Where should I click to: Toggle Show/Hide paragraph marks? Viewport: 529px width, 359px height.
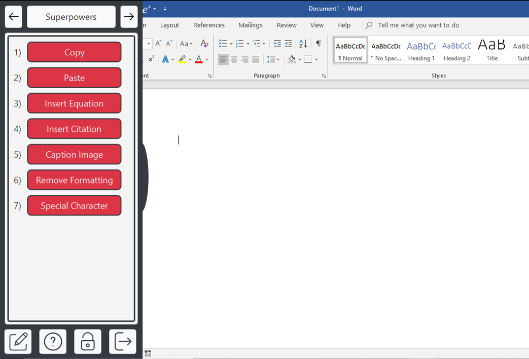coord(319,44)
